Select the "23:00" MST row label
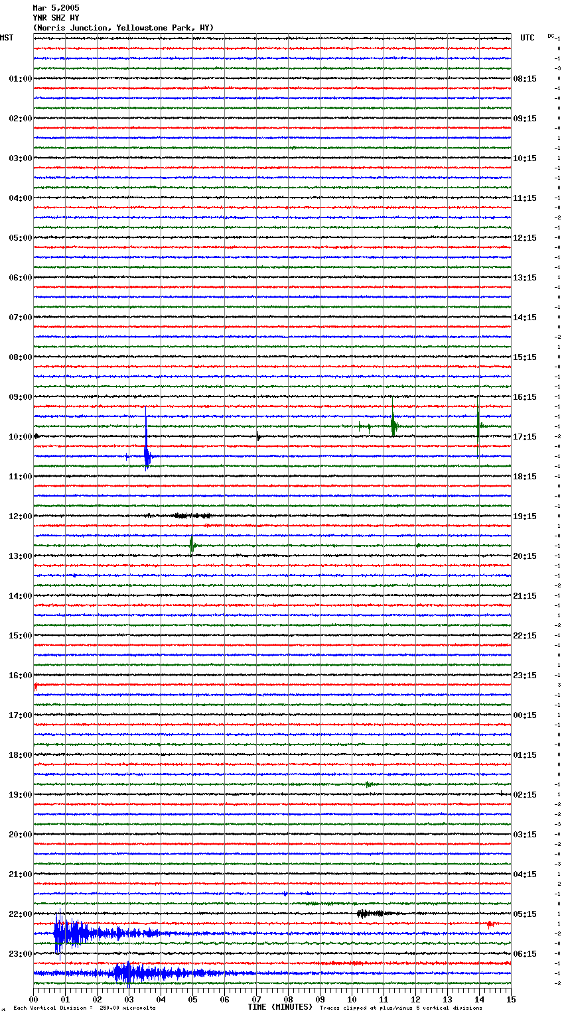The width and height of the screenshot is (564, 1017). click(x=21, y=954)
